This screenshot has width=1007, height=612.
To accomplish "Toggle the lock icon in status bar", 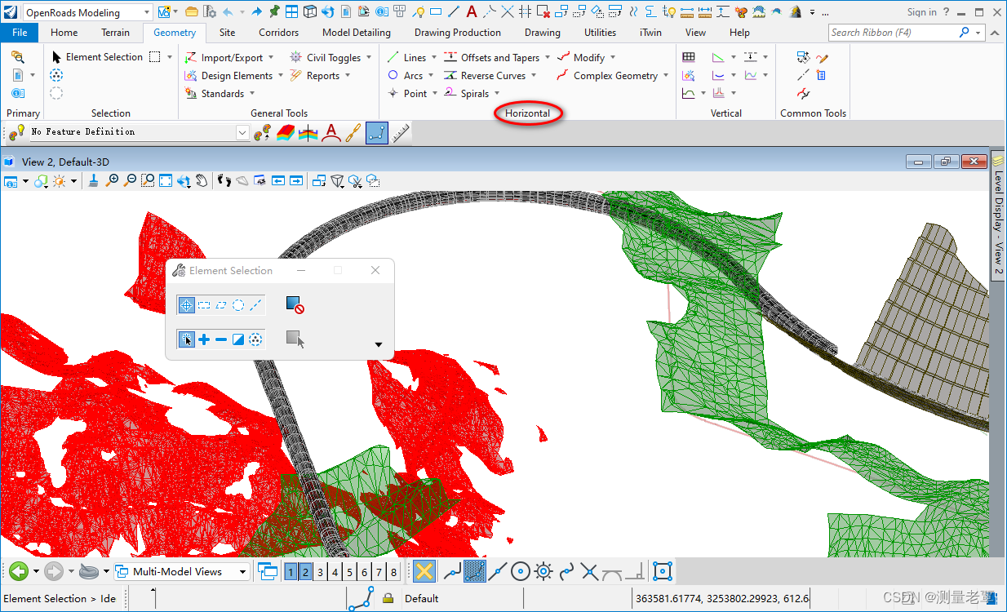I will coord(388,598).
